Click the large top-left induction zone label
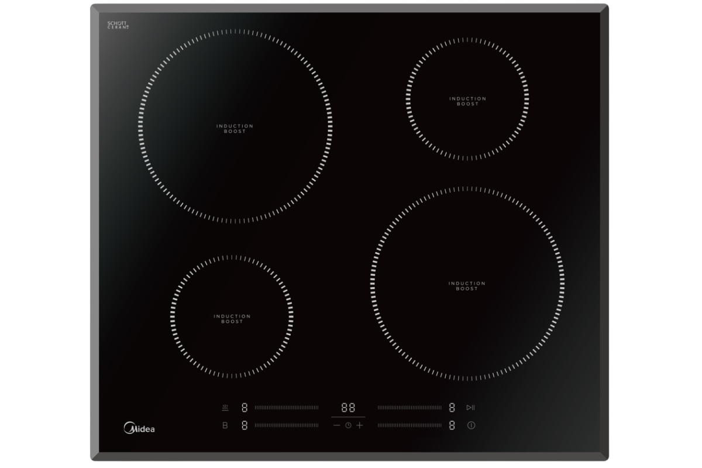 [x=235, y=129]
